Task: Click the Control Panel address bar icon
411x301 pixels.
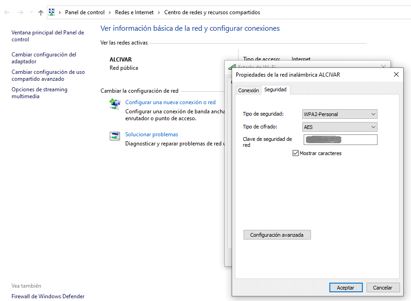Action: point(52,12)
